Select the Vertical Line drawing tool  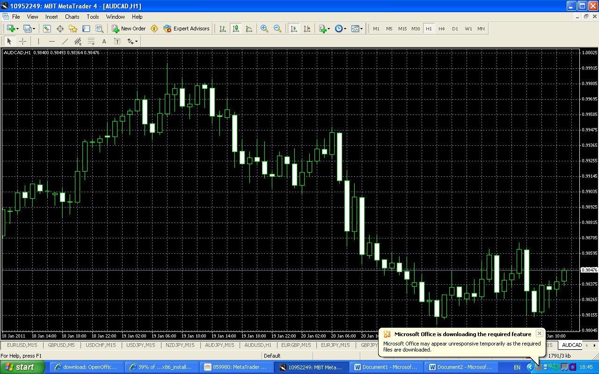[x=38, y=41]
